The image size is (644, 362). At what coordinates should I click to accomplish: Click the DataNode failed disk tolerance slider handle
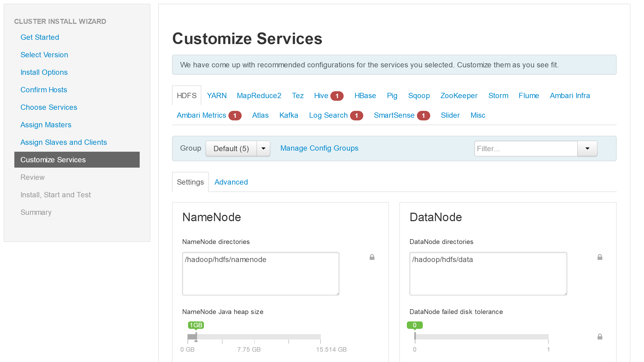(415, 336)
